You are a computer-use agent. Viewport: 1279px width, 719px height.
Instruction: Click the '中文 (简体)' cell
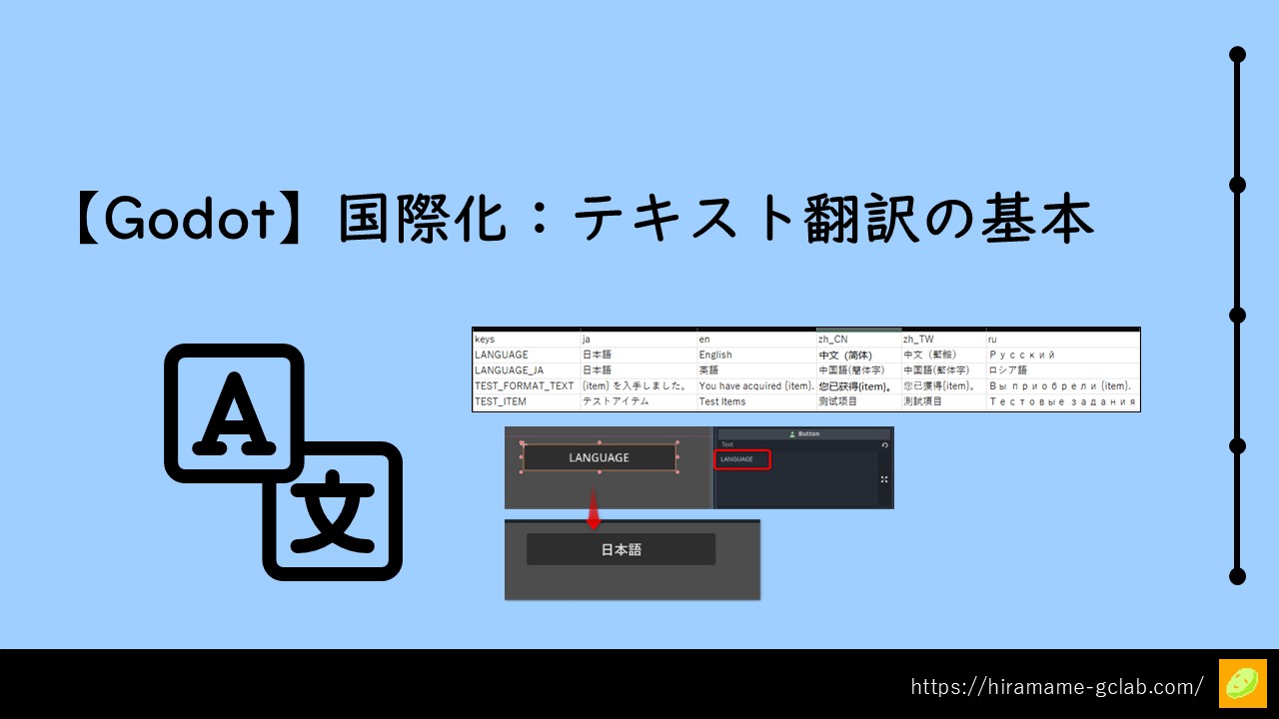(858, 355)
